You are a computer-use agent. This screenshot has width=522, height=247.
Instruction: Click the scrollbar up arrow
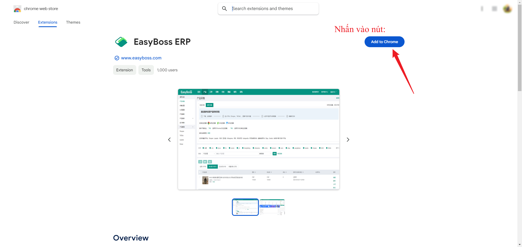click(x=520, y=2)
